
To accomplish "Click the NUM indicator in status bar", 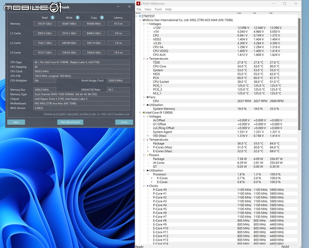I will pos(285,246).
